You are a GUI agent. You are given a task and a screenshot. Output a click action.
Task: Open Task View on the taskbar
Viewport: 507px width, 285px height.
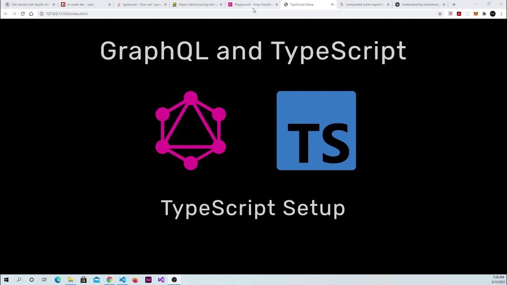coord(44,280)
